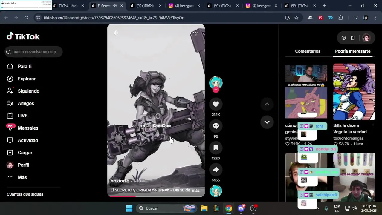
Task: Follow the creator with the red plus
Action: [216, 90]
